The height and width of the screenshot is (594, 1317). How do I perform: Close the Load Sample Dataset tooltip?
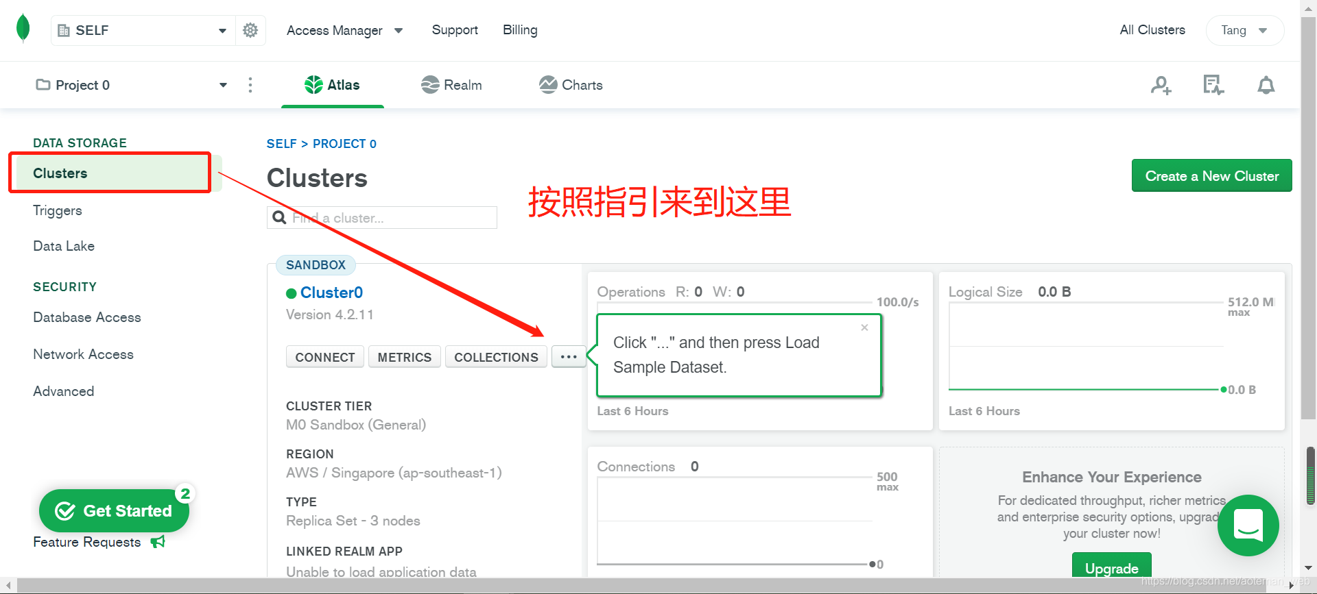864,327
